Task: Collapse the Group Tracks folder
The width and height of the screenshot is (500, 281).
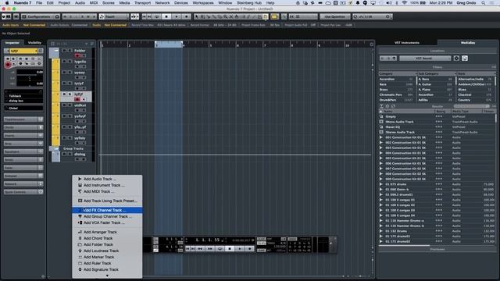Action: (x=56, y=148)
